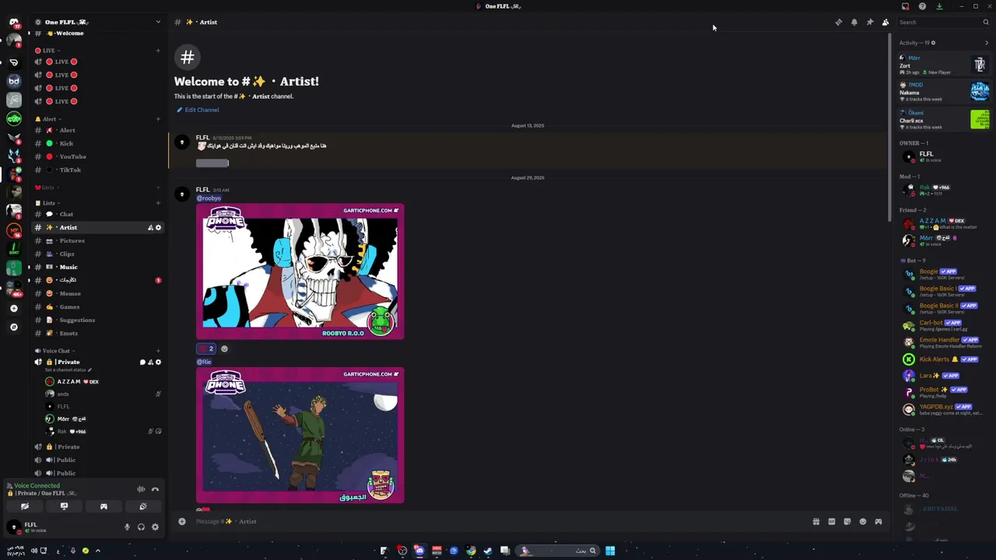
Task: Click Windows Start button in taskbar
Action: tap(610, 551)
